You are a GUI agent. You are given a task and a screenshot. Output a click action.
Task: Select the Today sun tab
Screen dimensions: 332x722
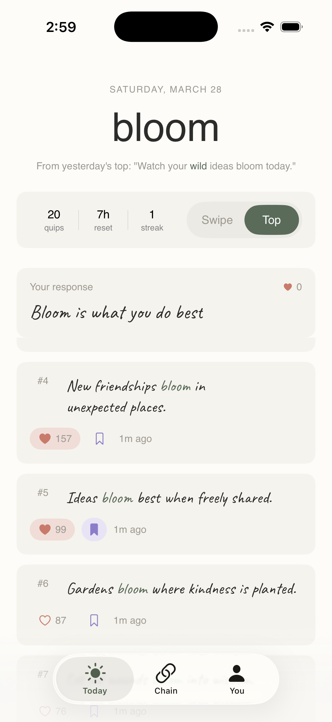(95, 679)
